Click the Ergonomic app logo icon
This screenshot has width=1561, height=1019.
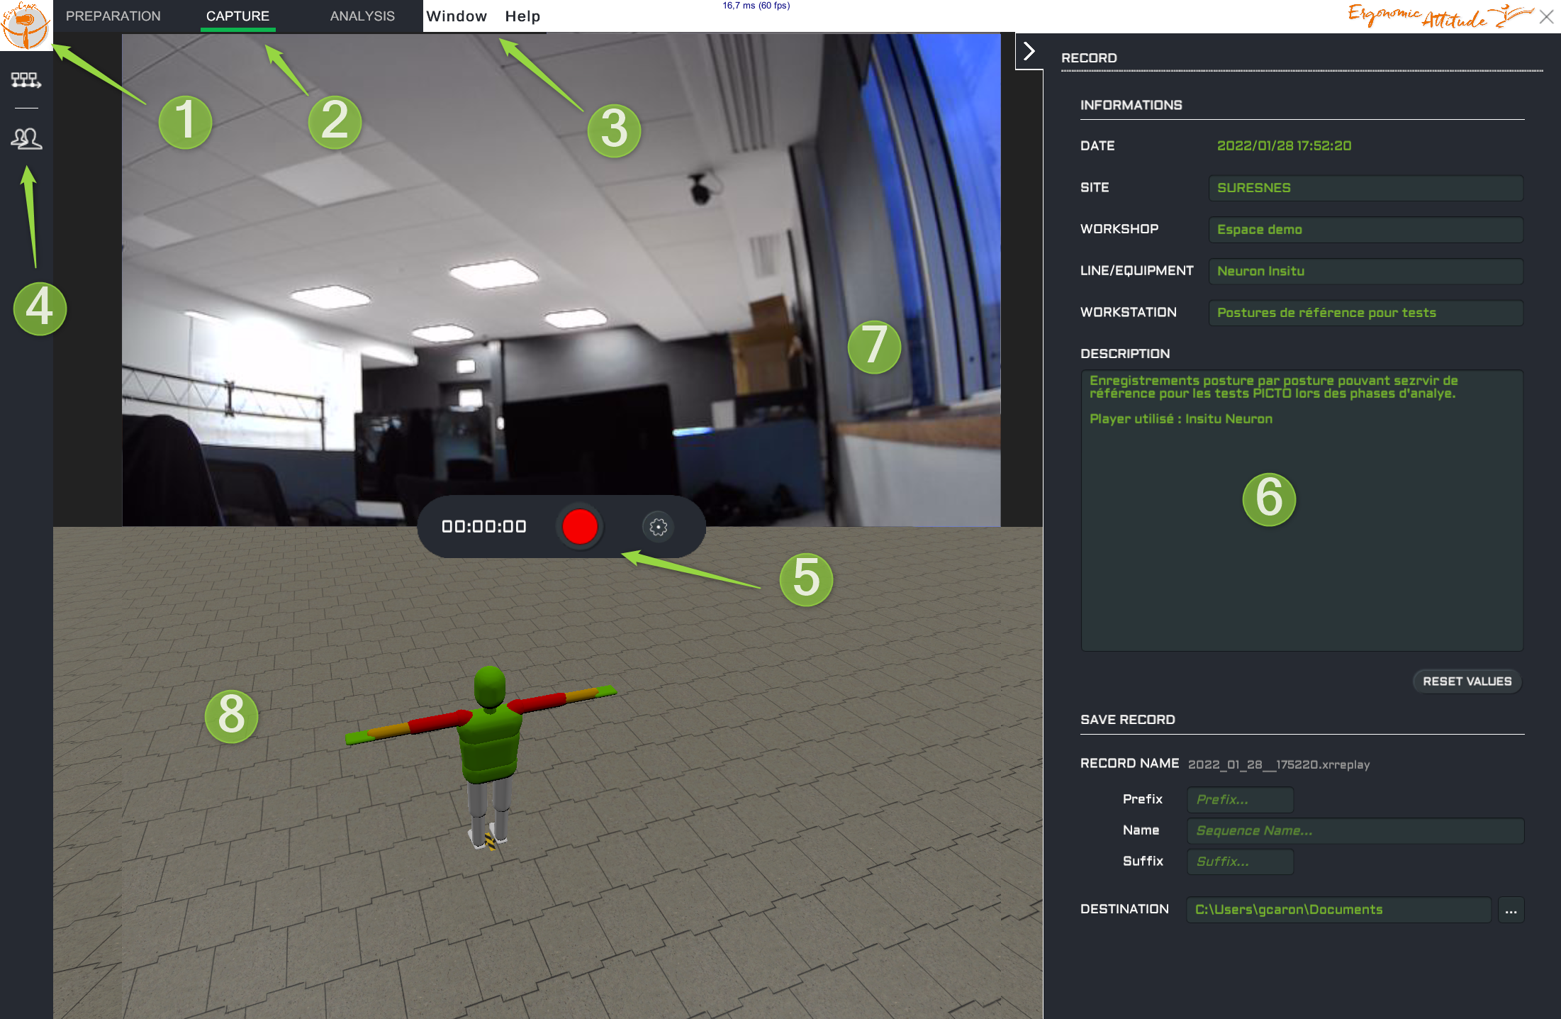point(26,25)
